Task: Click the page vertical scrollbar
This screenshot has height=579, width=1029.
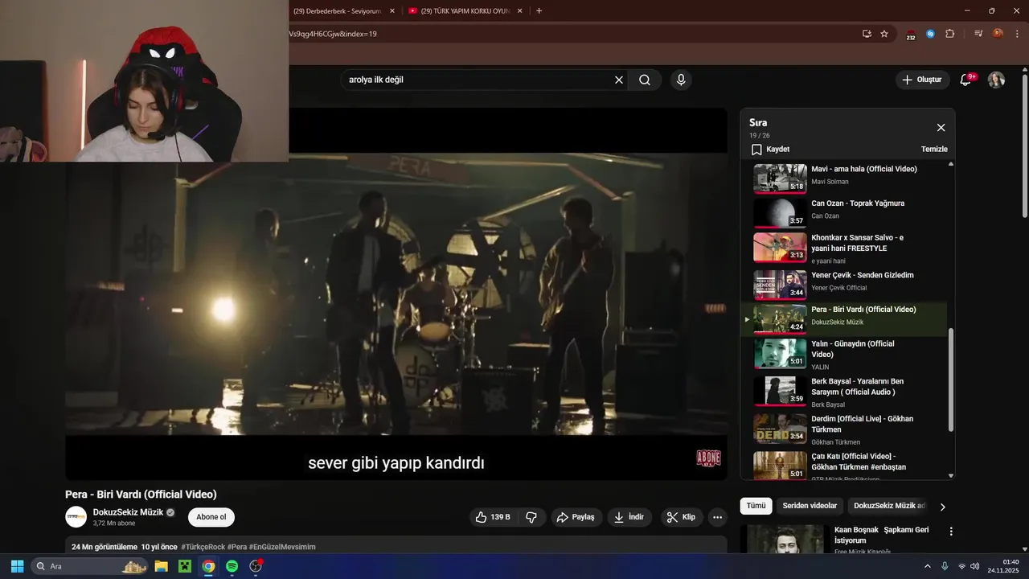Action: 1024,145
